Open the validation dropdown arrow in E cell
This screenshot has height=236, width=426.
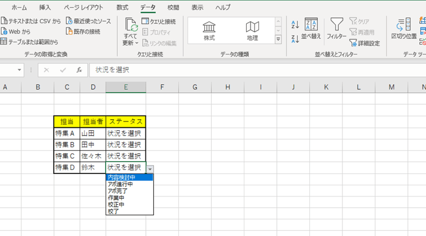[x=150, y=169]
